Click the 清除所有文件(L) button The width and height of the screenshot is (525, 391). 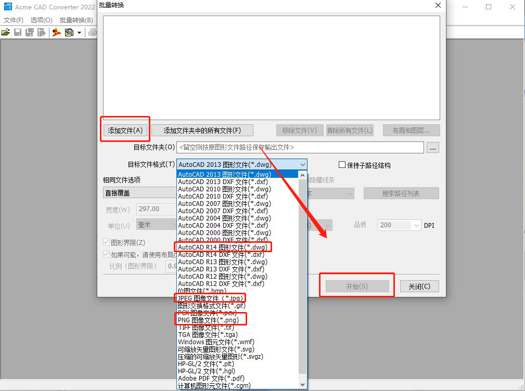click(x=350, y=131)
